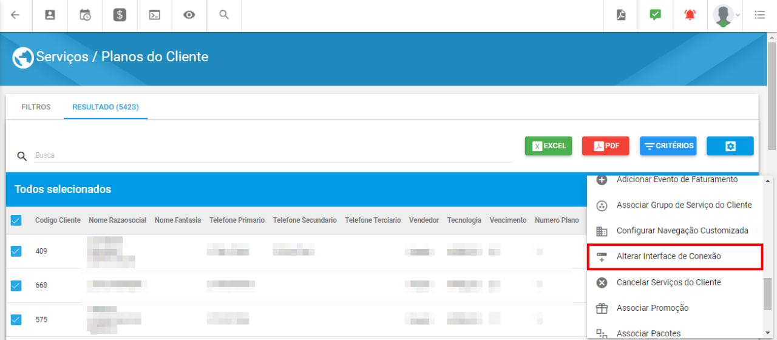
Task: Click the Numero Plano column header
Action: [x=557, y=220]
